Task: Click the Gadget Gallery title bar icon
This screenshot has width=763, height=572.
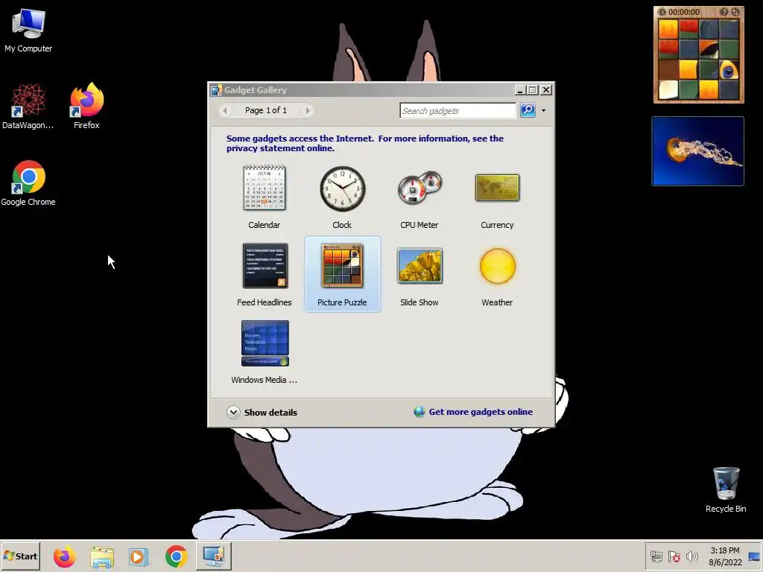Action: (x=217, y=90)
